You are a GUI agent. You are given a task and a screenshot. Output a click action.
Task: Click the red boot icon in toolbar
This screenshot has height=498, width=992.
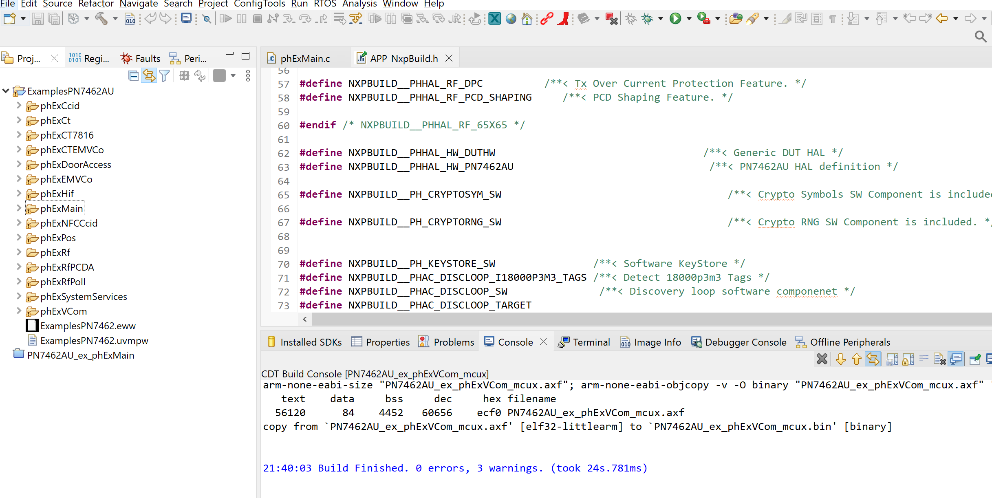pyautogui.click(x=564, y=19)
